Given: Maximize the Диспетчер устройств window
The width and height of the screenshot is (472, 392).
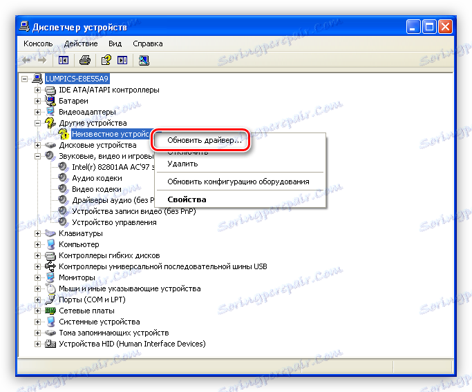Looking at the screenshot, I should point(429,27).
